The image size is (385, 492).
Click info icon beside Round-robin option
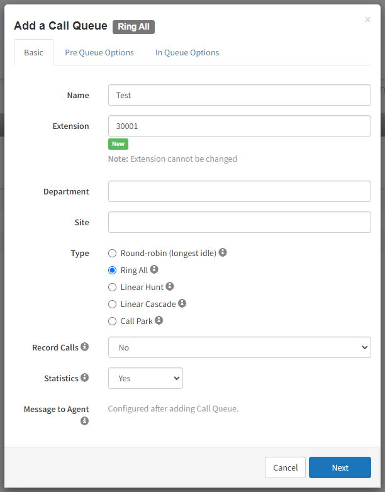(x=223, y=252)
